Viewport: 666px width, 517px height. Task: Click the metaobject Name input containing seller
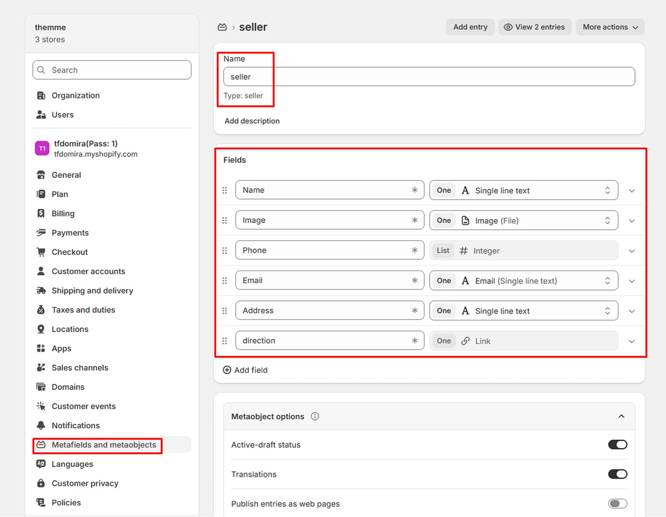click(x=429, y=77)
